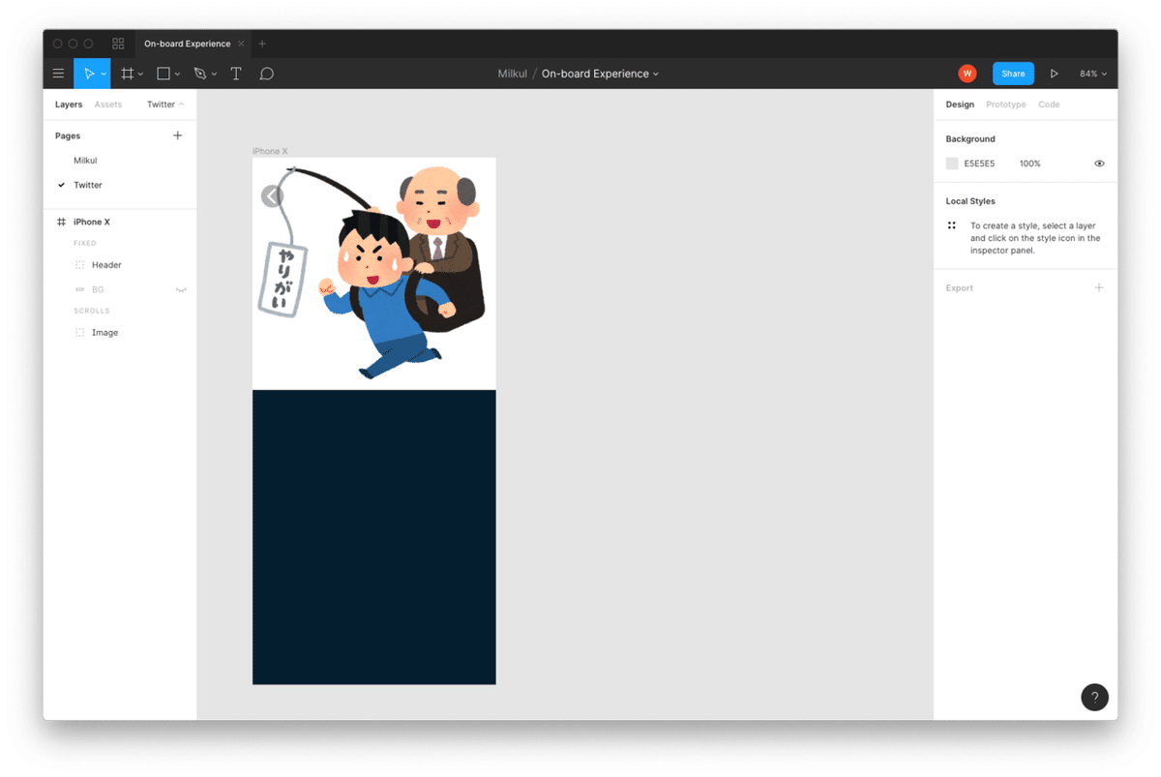Viewport: 1161px width, 777px height.
Task: Add an export setting with plus
Action: click(1099, 287)
